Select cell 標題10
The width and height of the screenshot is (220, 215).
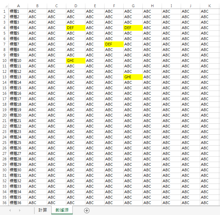click(18, 61)
